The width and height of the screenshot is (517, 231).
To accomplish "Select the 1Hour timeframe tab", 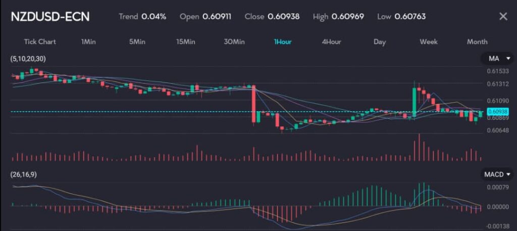I will pyautogui.click(x=283, y=41).
